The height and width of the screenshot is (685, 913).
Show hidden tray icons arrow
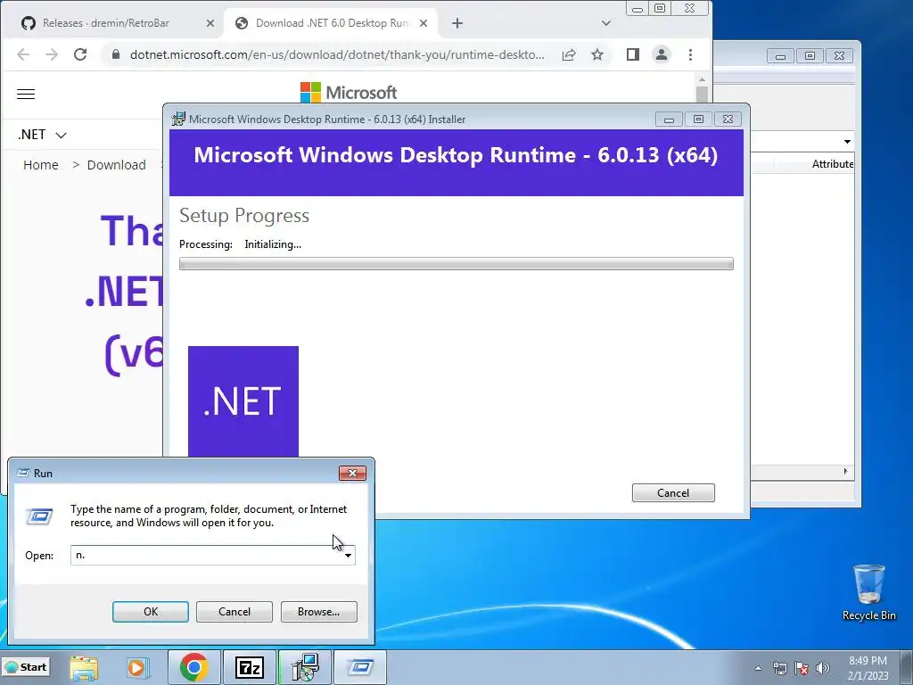pyautogui.click(x=758, y=668)
